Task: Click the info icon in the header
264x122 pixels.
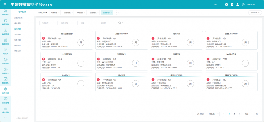Action: (x=226, y=5)
